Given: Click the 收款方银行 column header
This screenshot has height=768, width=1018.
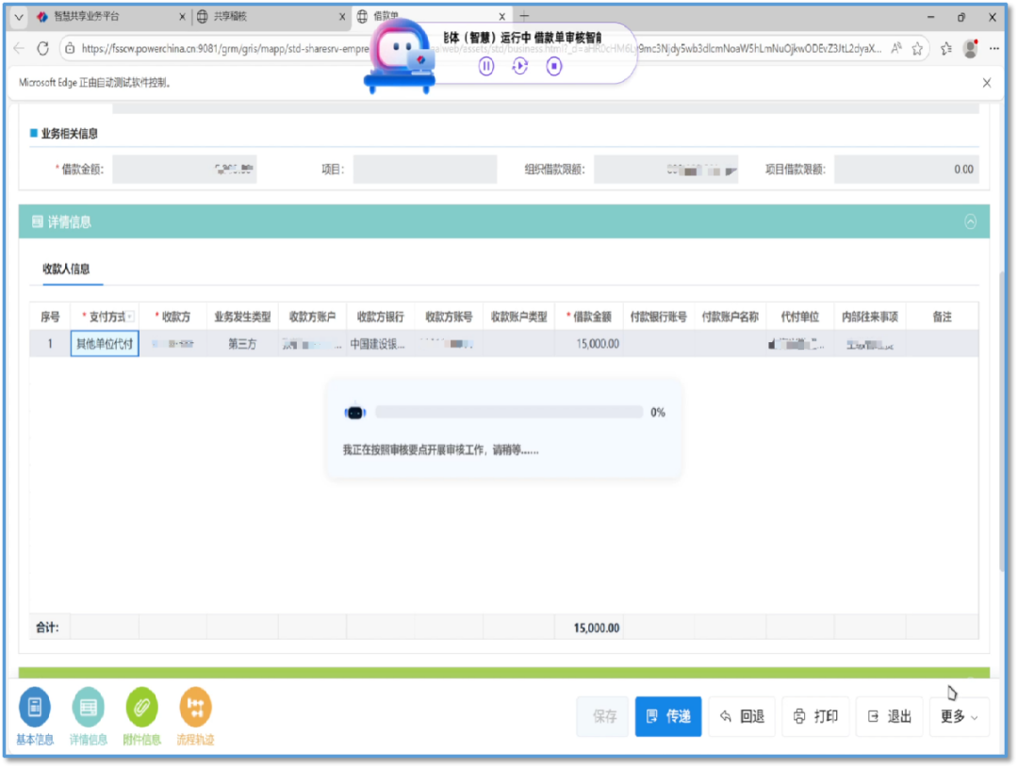Looking at the screenshot, I should (x=381, y=317).
